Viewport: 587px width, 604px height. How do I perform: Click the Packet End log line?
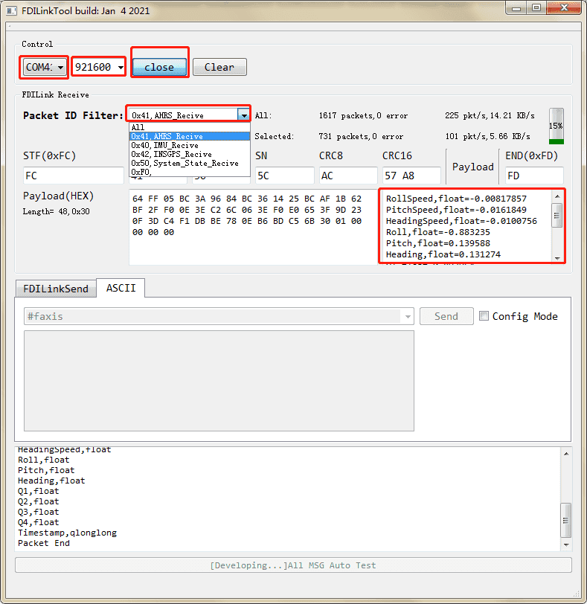(44, 543)
